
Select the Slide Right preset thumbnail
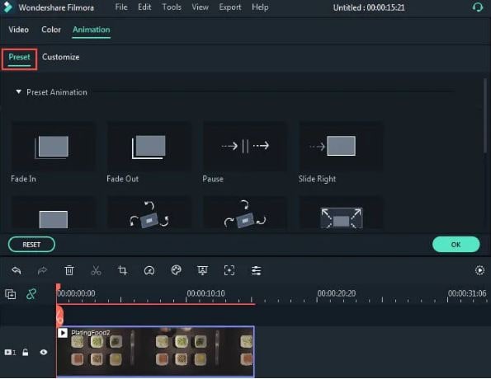[x=341, y=147]
